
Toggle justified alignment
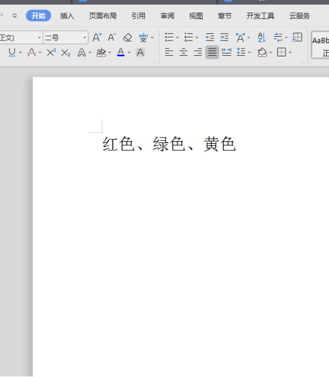[x=212, y=52]
